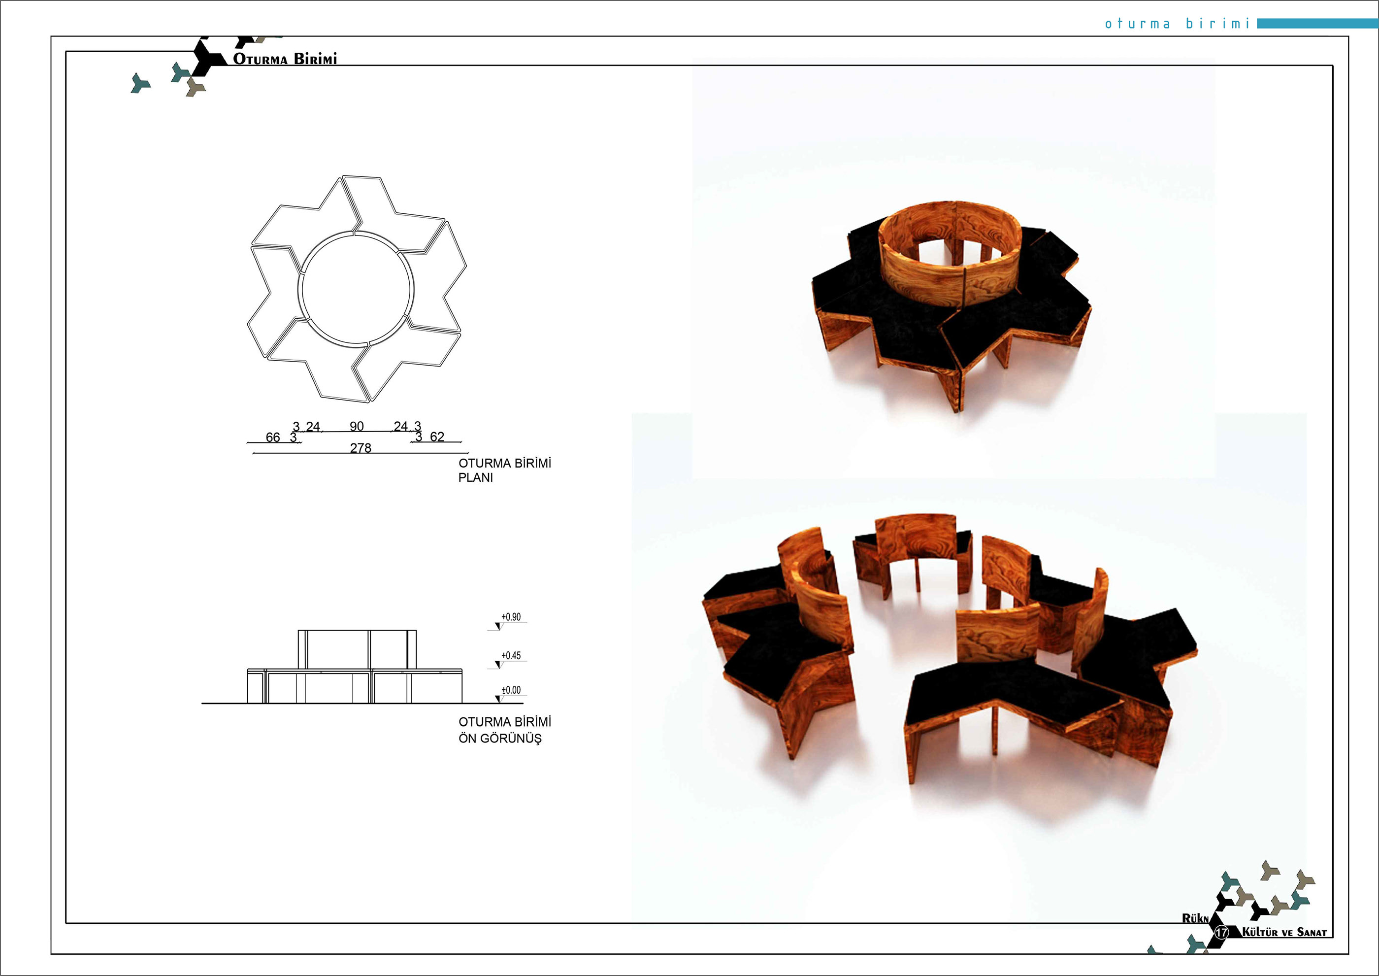Click the "Rükn" footer text
1379x976 pixels.
point(1195,918)
